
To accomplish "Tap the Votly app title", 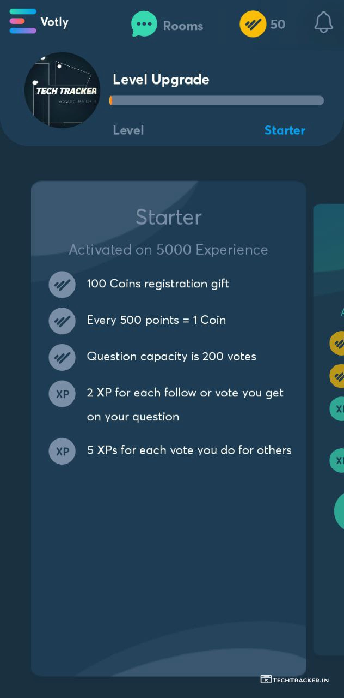I will point(54,22).
